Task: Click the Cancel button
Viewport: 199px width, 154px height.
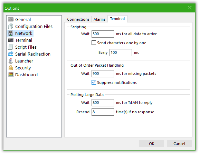Action: point(179,144)
